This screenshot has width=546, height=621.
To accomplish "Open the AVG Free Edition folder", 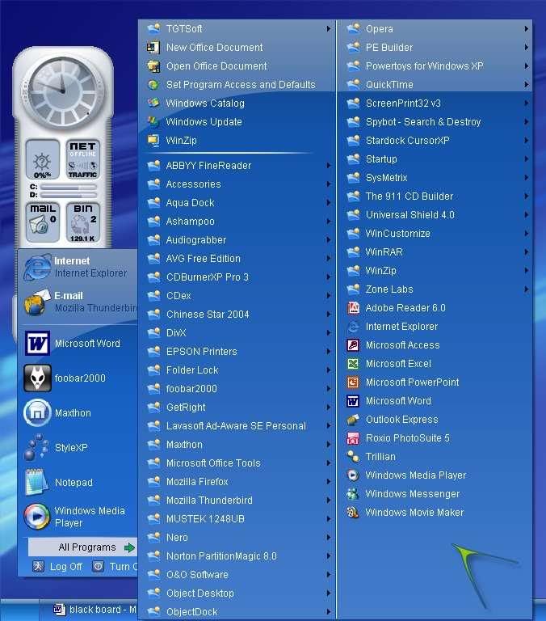I will (x=237, y=258).
